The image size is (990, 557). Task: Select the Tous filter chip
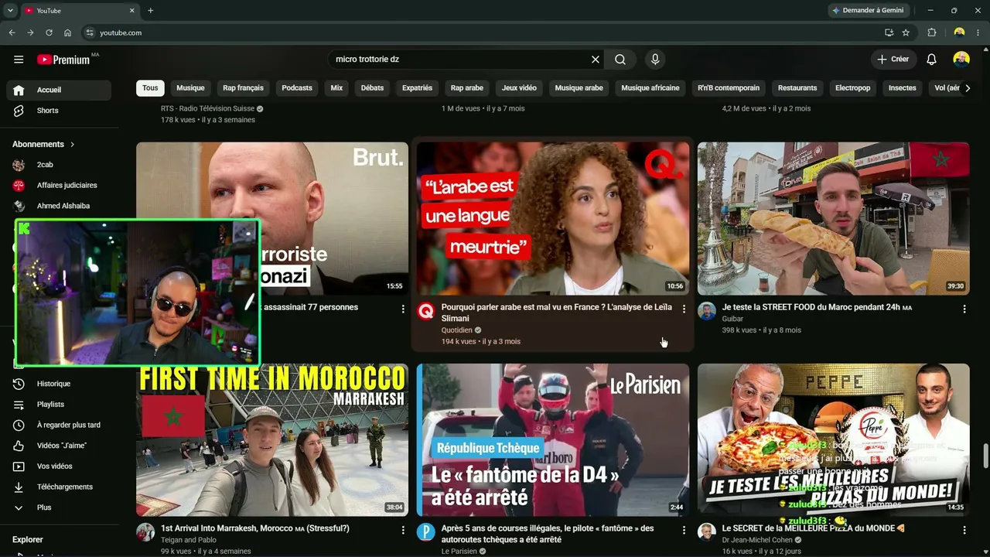coord(150,88)
